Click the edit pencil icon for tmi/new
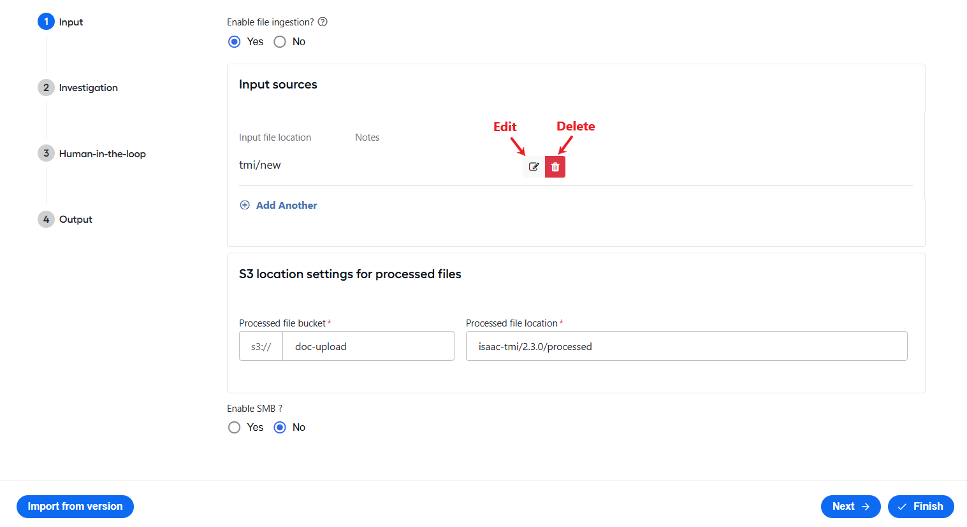967x527 pixels. [534, 167]
